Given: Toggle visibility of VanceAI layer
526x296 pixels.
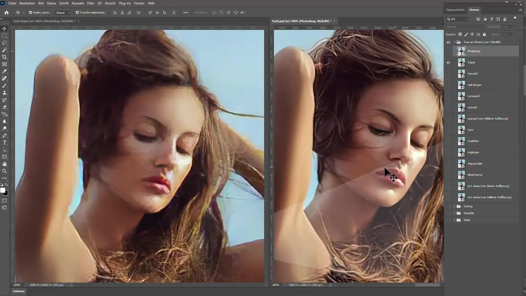Looking at the screenshot, I should (x=448, y=73).
